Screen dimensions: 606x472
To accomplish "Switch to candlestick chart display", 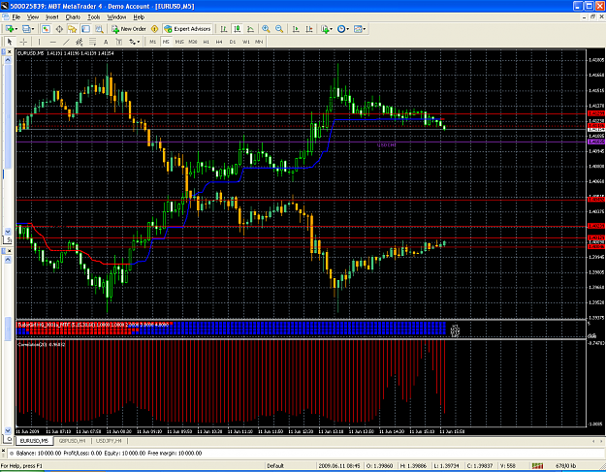I will coord(238,29).
